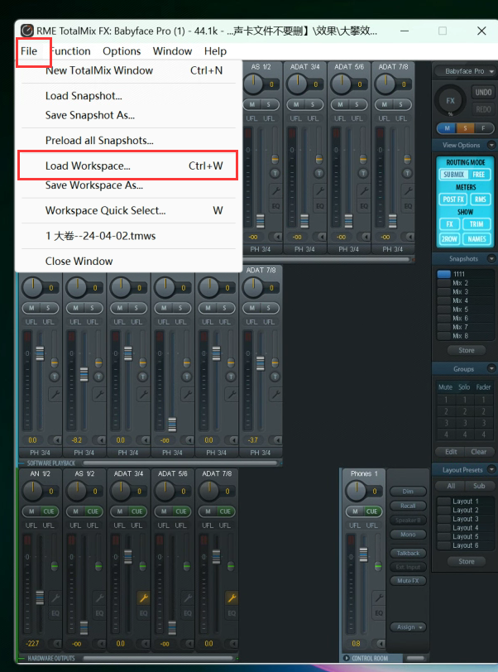Toggle 2ROW view
This screenshot has width=498, height=672.
(x=449, y=239)
